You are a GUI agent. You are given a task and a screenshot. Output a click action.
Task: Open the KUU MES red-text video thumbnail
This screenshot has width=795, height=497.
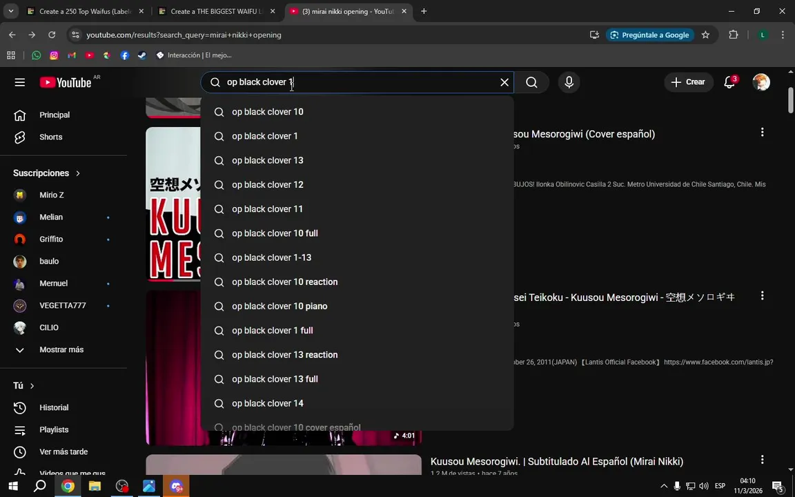173,204
